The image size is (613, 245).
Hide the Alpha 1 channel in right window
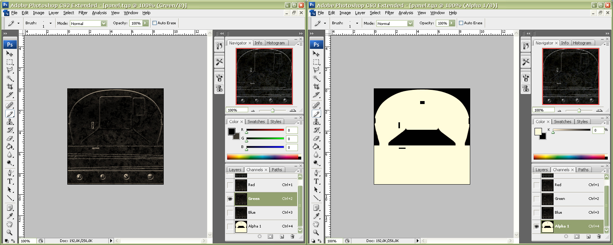coord(536,226)
